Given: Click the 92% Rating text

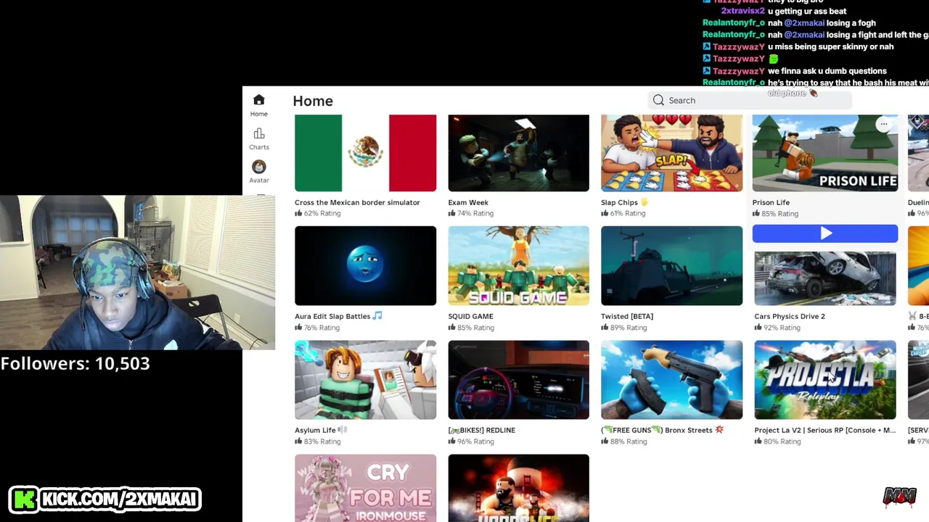Looking at the screenshot, I should (782, 328).
